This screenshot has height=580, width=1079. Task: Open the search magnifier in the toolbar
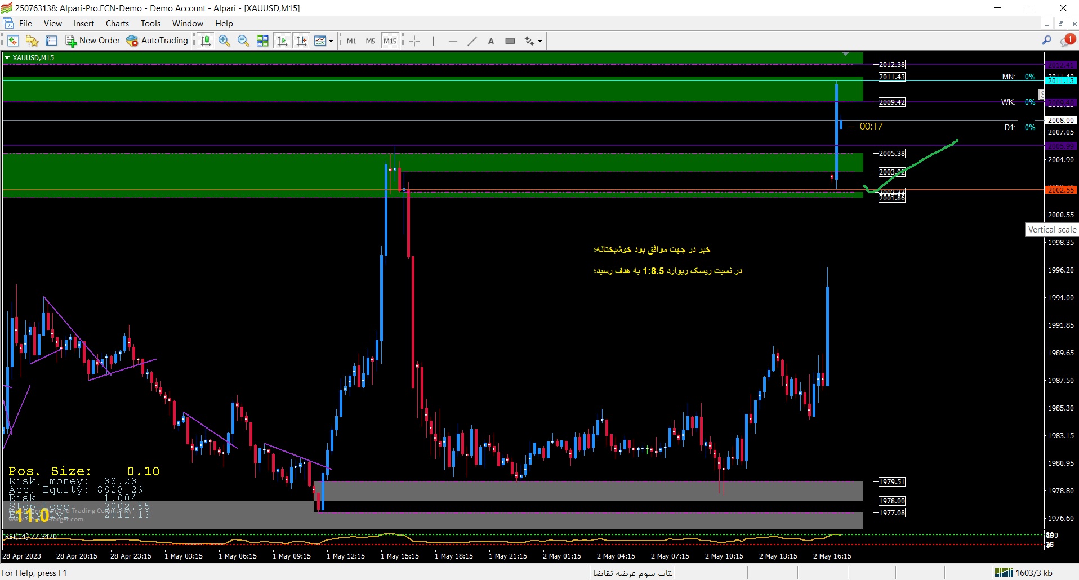(1046, 41)
